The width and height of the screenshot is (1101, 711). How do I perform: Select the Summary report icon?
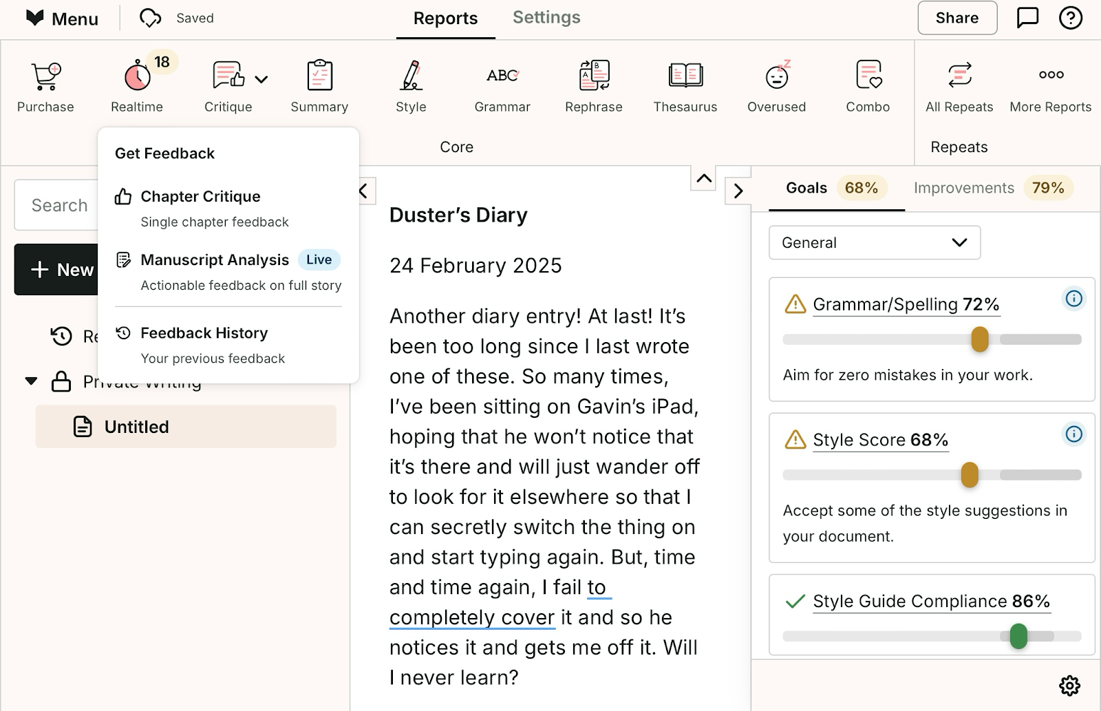[x=319, y=83]
